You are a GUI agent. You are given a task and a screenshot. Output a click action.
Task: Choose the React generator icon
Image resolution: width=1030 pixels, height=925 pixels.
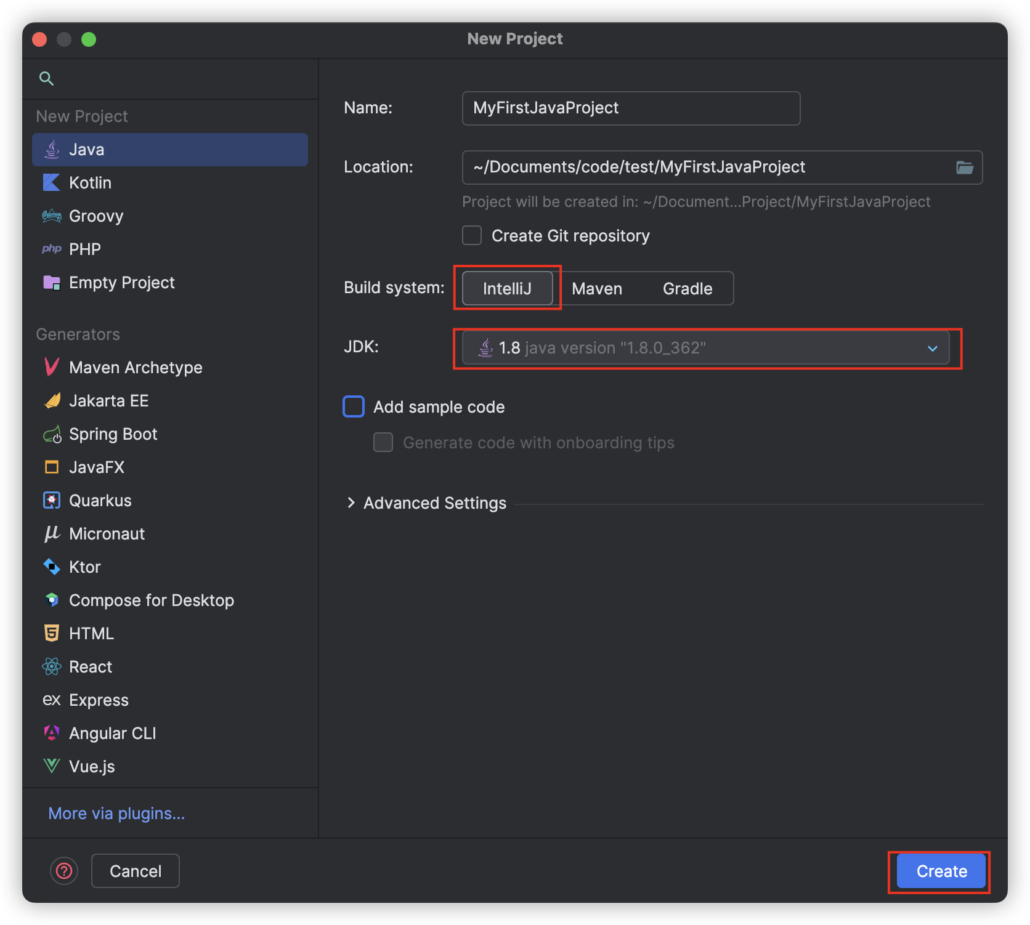click(52, 667)
